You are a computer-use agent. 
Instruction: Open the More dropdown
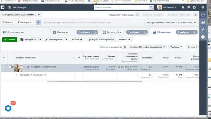click(77, 40)
